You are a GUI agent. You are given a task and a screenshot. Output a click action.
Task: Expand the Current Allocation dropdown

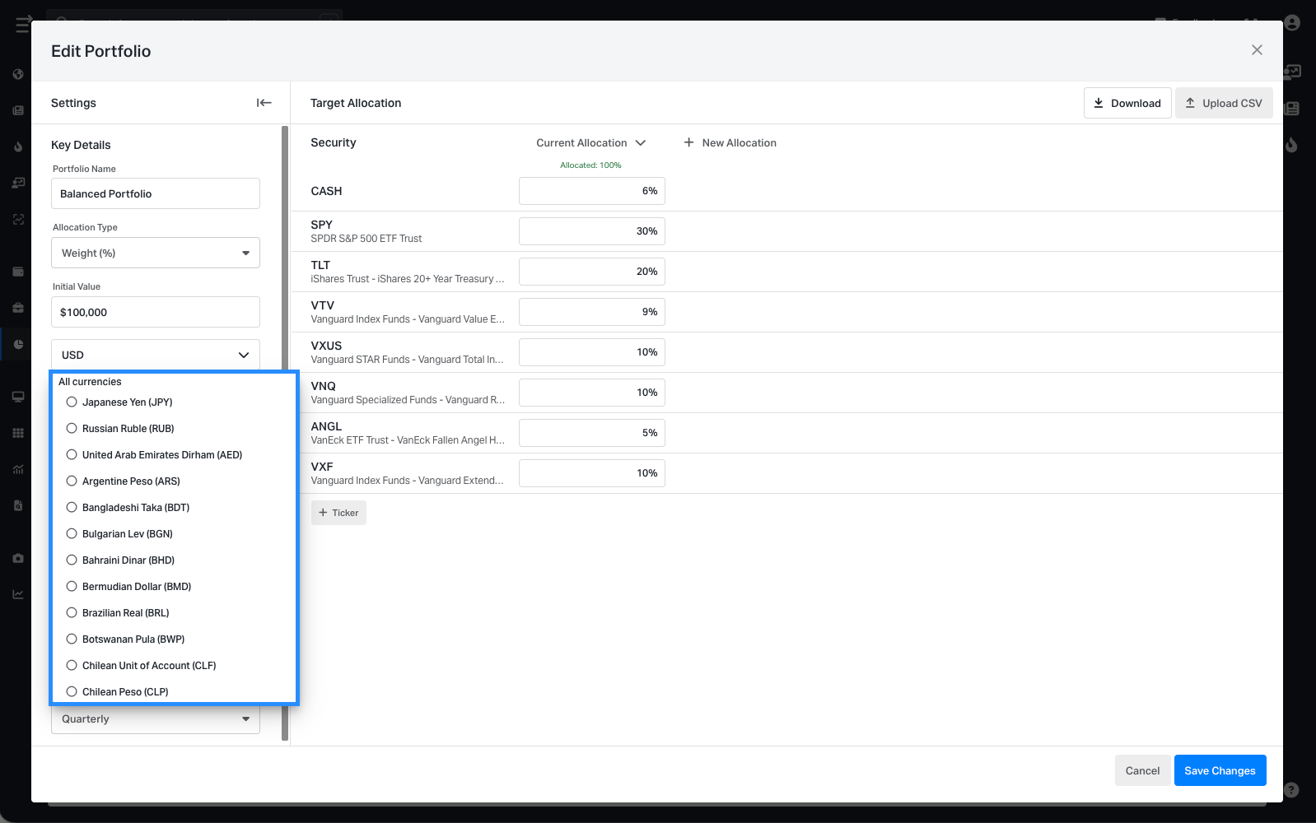coord(590,142)
